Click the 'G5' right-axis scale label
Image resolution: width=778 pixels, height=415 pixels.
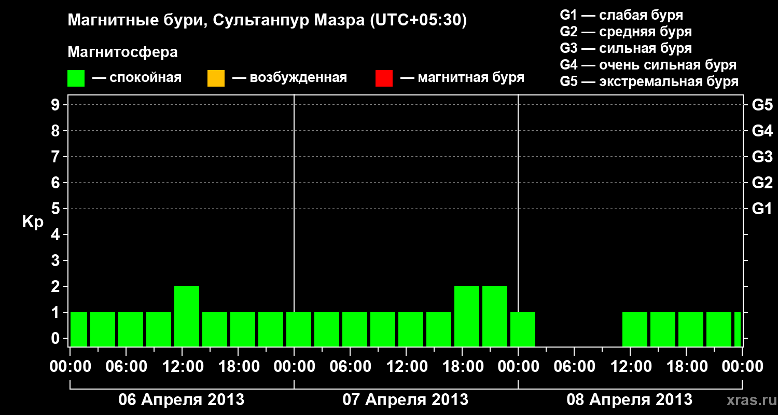762,105
